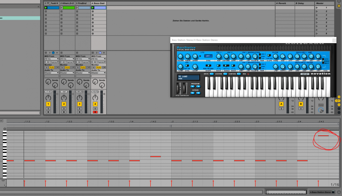Toggle the I-O section show/hide button

coord(339,97)
